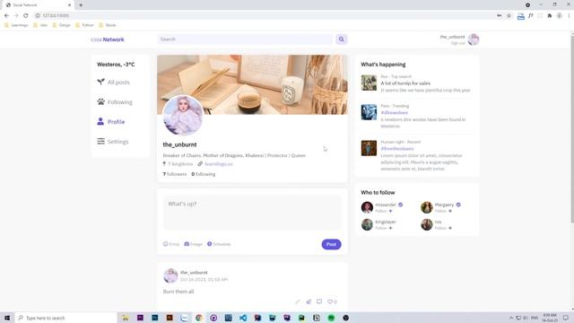The height and width of the screenshot is (323, 574).
Task: Reload the page with refresh icon
Action: tap(26, 15)
